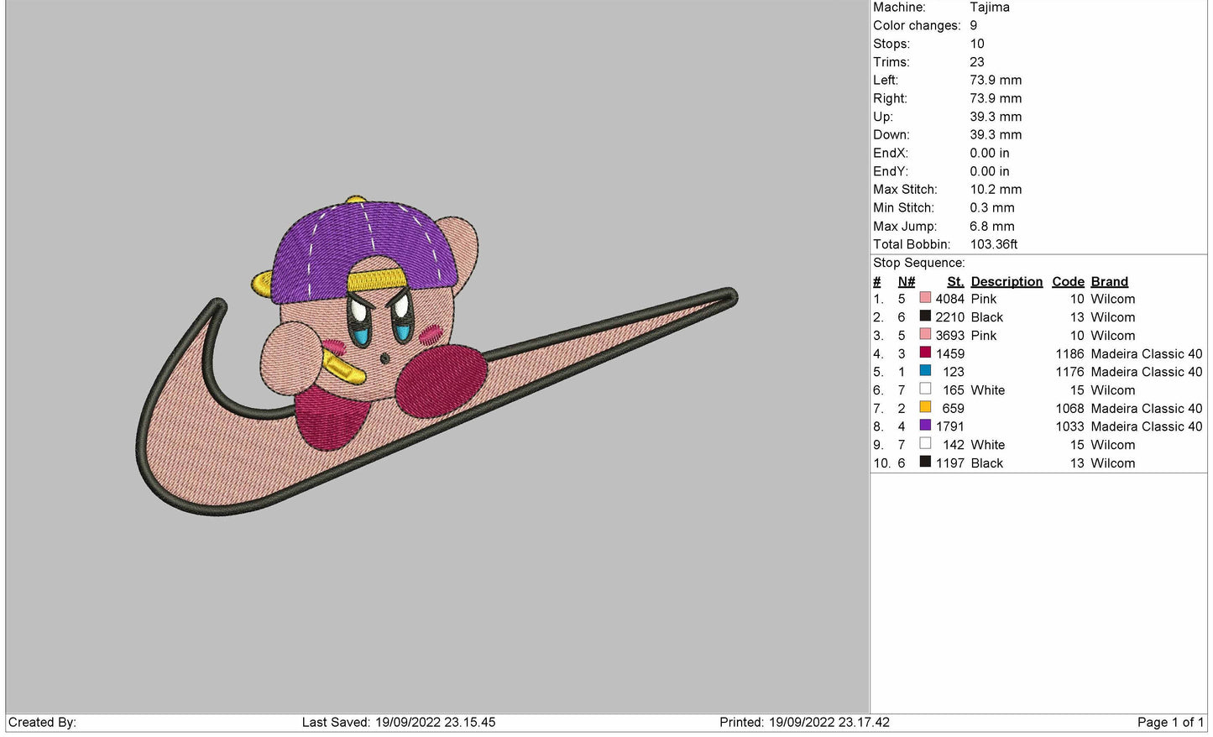
Task: Select the Stop Sequence label
Action: coord(918,263)
